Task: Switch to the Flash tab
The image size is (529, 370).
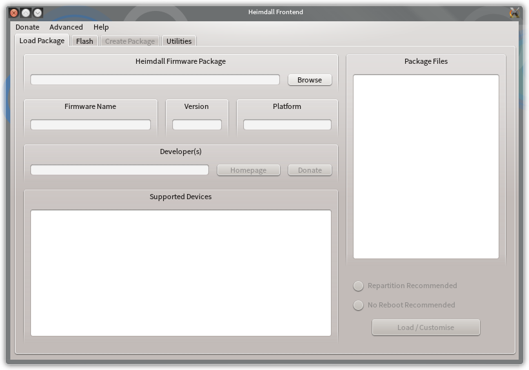Action: click(x=85, y=41)
